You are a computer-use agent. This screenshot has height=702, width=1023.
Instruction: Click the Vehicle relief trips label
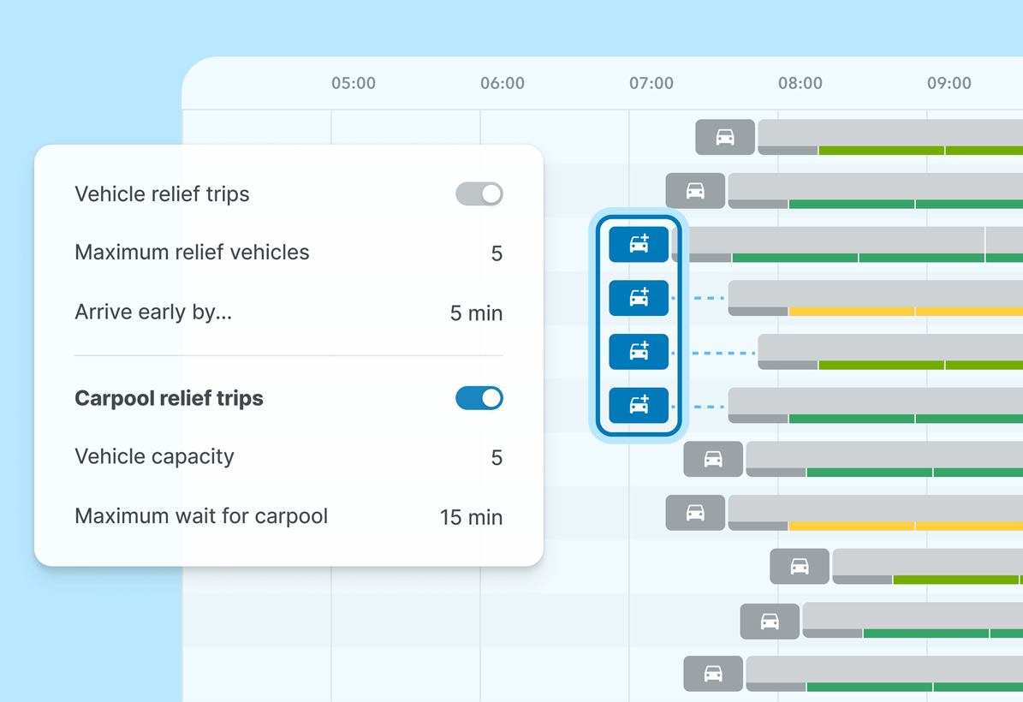point(162,193)
